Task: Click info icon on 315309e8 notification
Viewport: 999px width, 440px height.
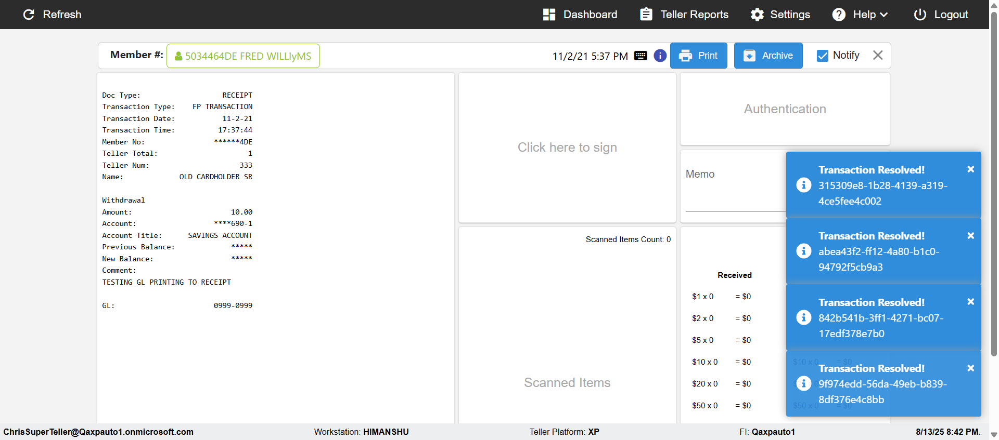Action: click(804, 185)
